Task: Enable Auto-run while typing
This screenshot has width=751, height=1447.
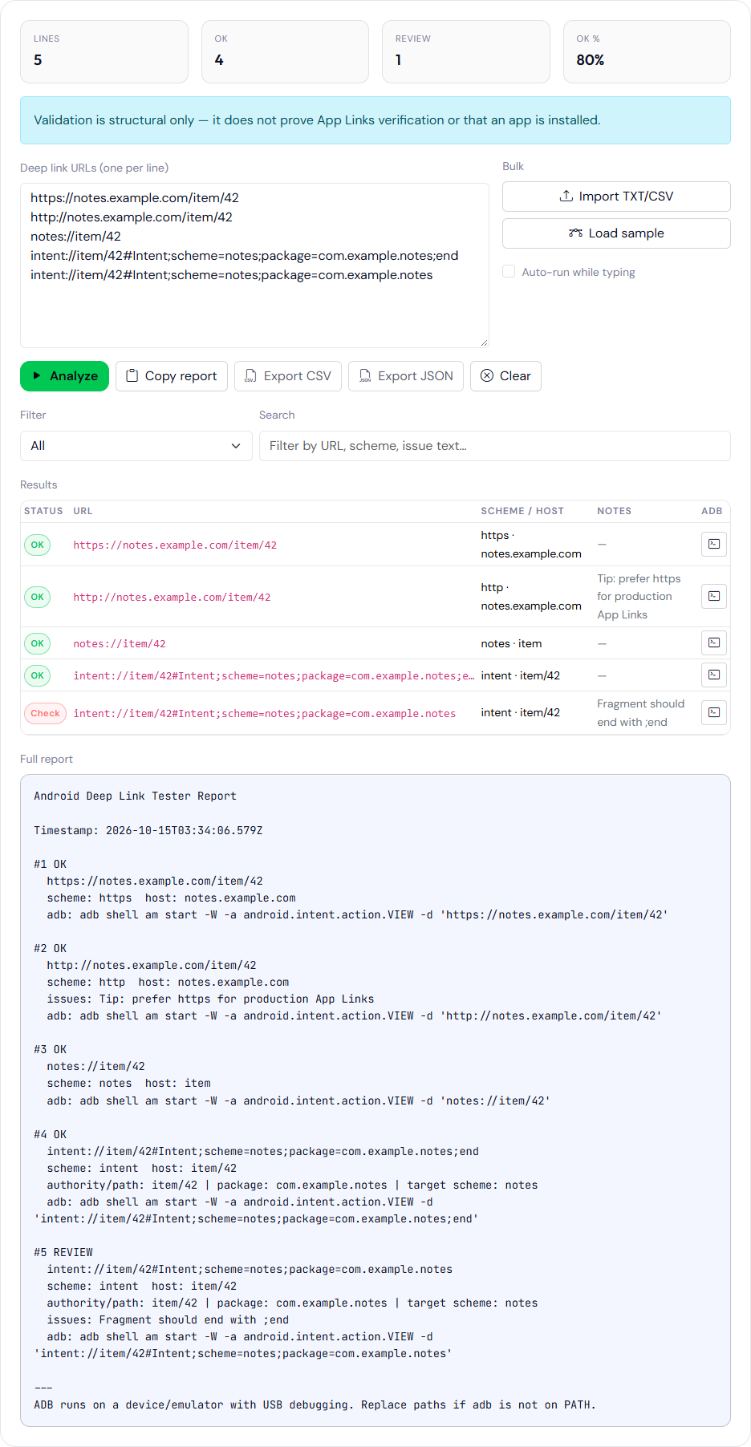Action: tap(509, 272)
